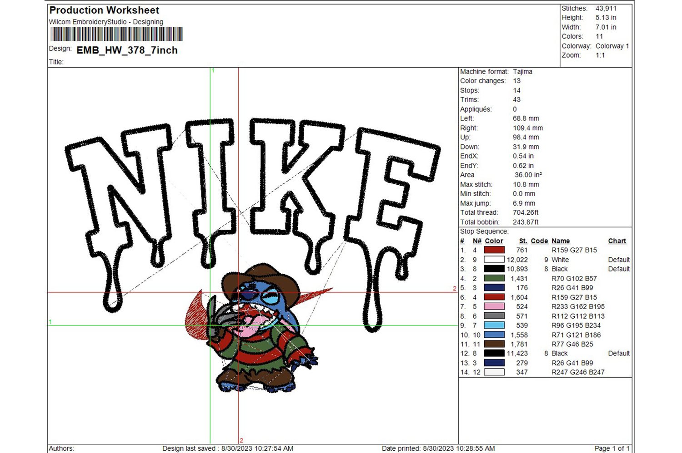The image size is (682, 453).
Task: Click the Right value "109.4 mm"
Action: 528,128
